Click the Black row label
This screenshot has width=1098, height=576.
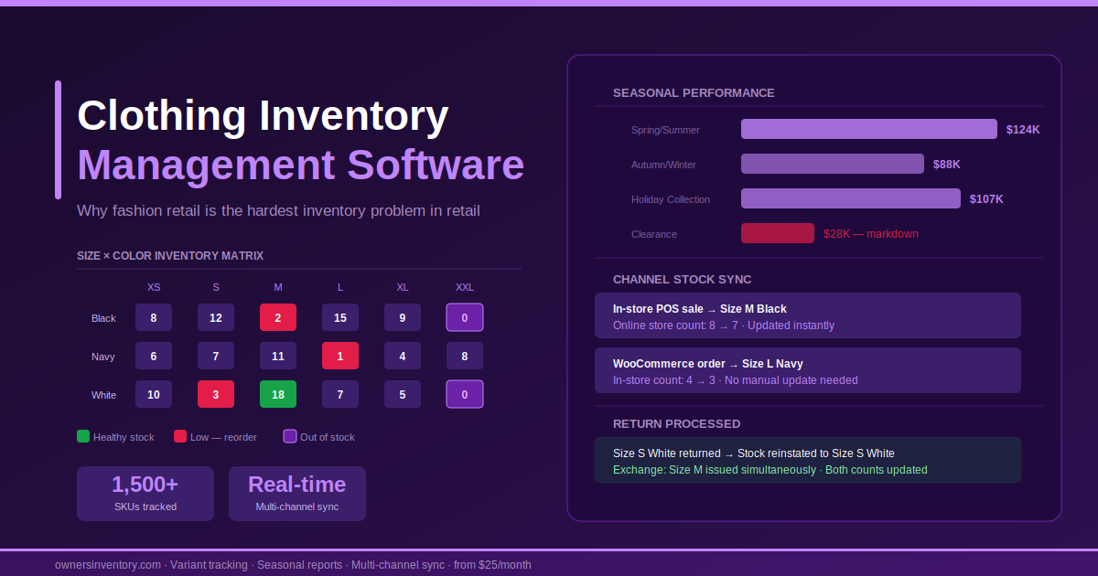coord(103,318)
